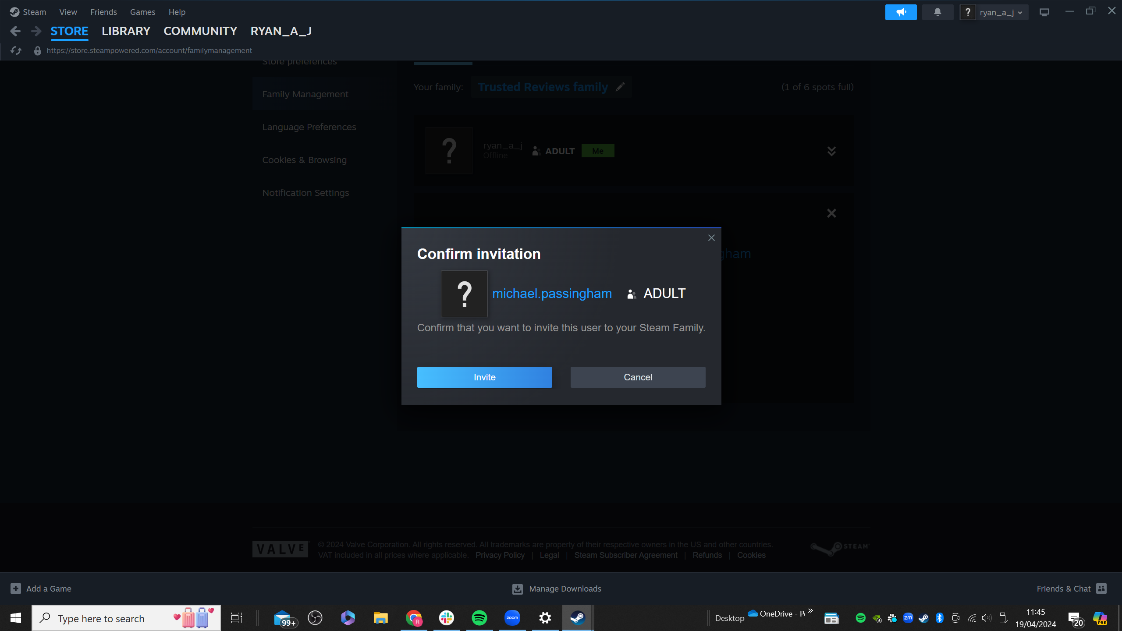
Task: Switch to the LIBRARY tab
Action: (x=126, y=31)
